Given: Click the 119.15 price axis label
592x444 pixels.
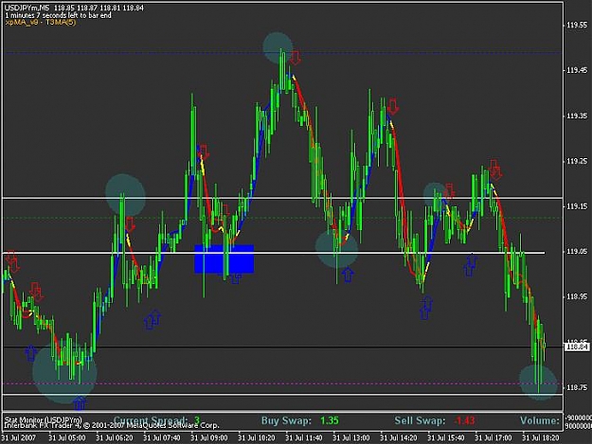Looking at the screenshot, I should click(577, 206).
